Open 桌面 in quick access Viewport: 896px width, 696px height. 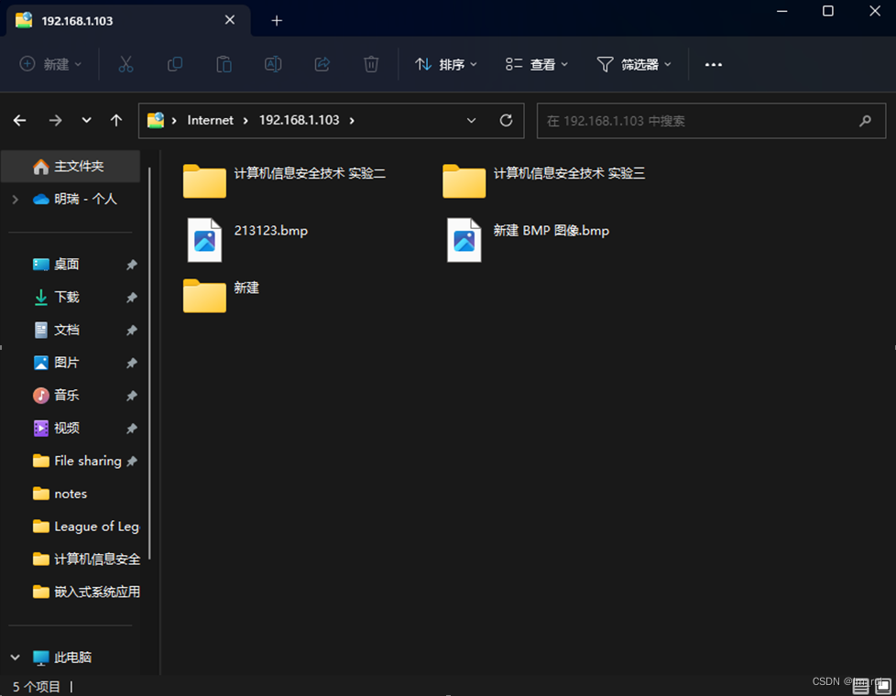tap(66, 264)
